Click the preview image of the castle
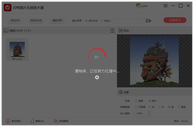Screen dimensions: 194x127 click(154, 61)
